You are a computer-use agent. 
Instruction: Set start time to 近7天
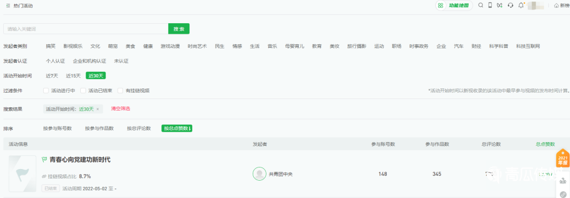click(x=52, y=76)
